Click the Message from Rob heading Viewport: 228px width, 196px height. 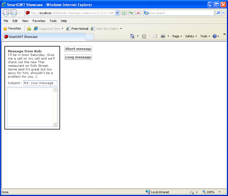(x=25, y=51)
